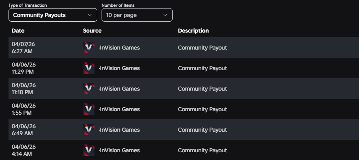Open InVision Games link in 1:55 PM row

(119, 109)
